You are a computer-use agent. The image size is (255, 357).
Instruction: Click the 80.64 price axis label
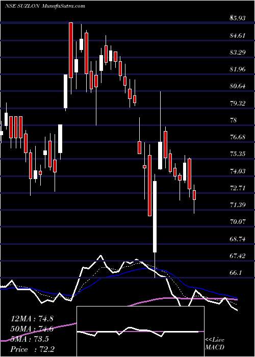point(238,86)
